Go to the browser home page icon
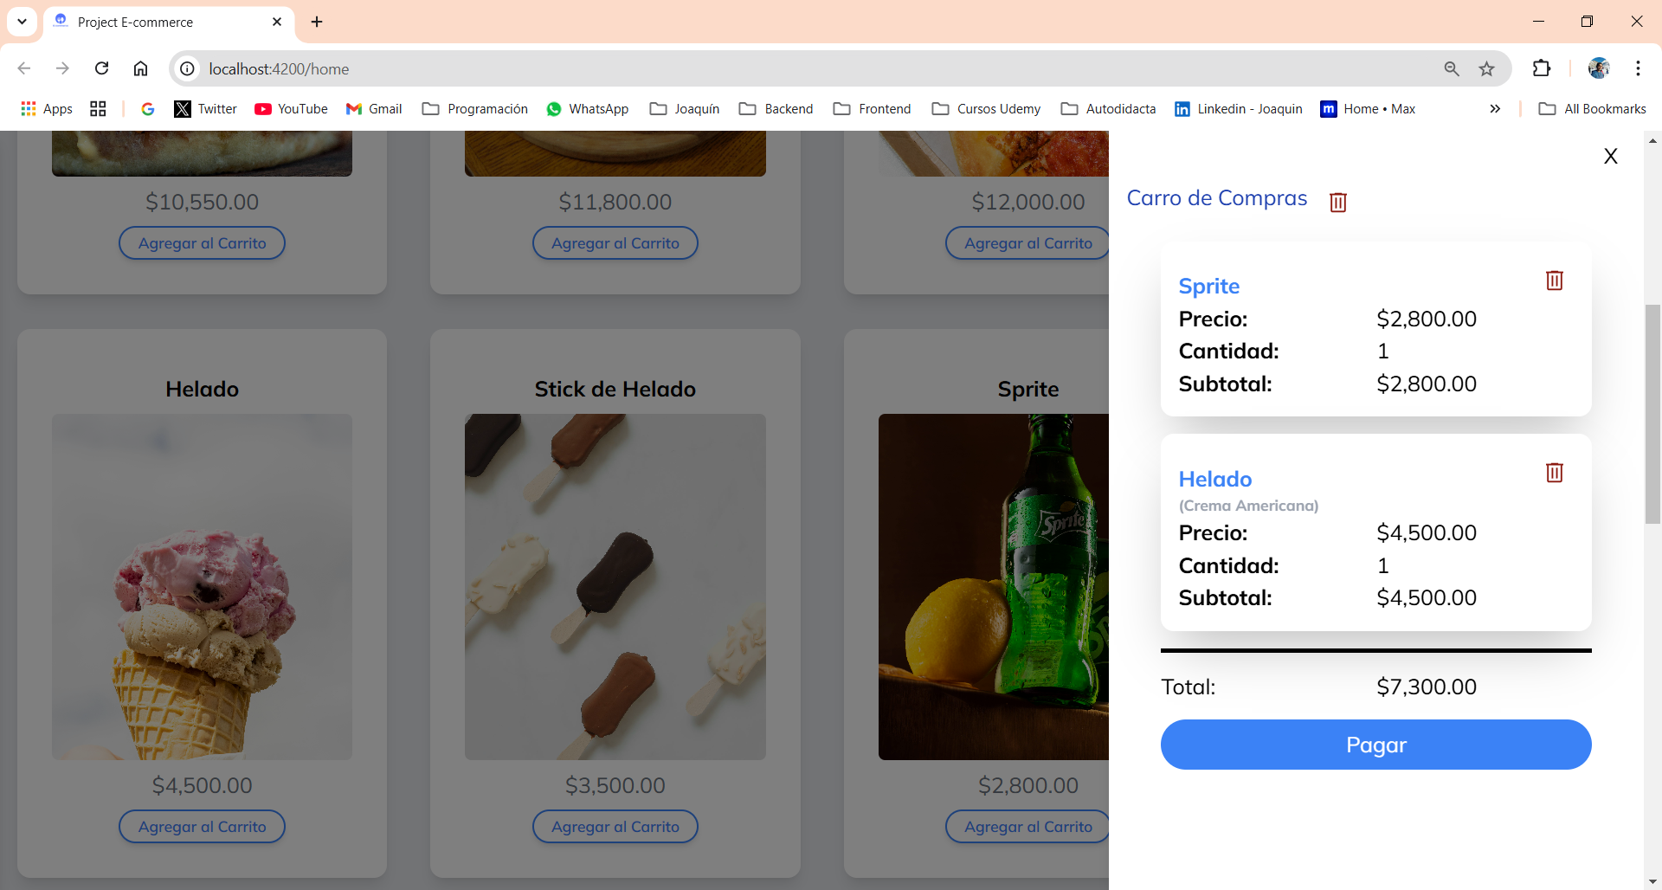The width and height of the screenshot is (1662, 890). point(140,68)
